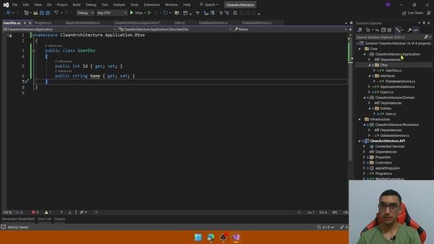Click the Undo arrow icon in toolbar
This screenshot has width=434, height=244.
[56, 13]
